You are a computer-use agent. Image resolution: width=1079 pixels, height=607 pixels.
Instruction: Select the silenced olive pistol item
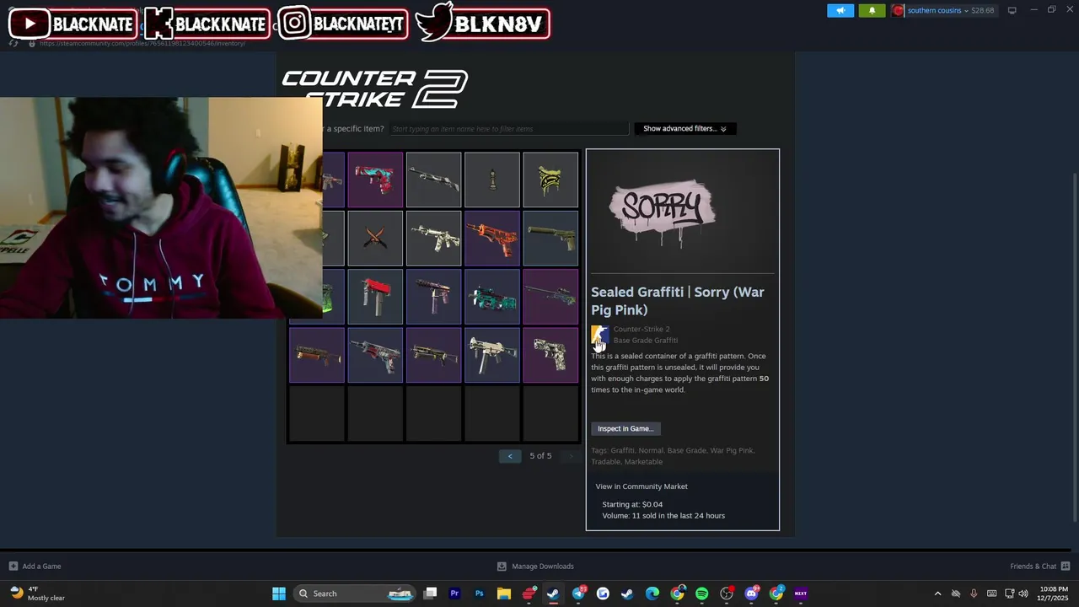(550, 238)
